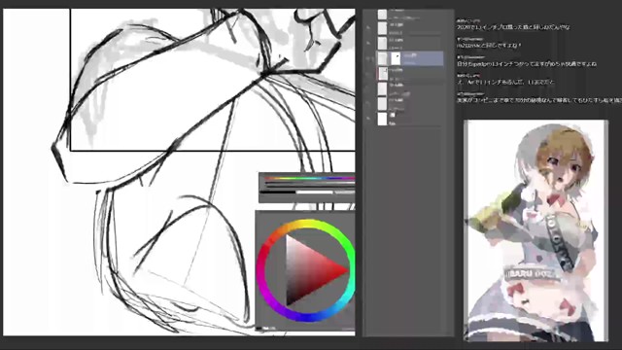Pick pure red at the triangle's right corner

point(346,271)
